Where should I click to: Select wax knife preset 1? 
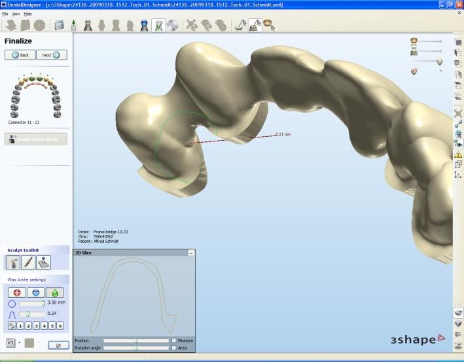click(x=20, y=326)
